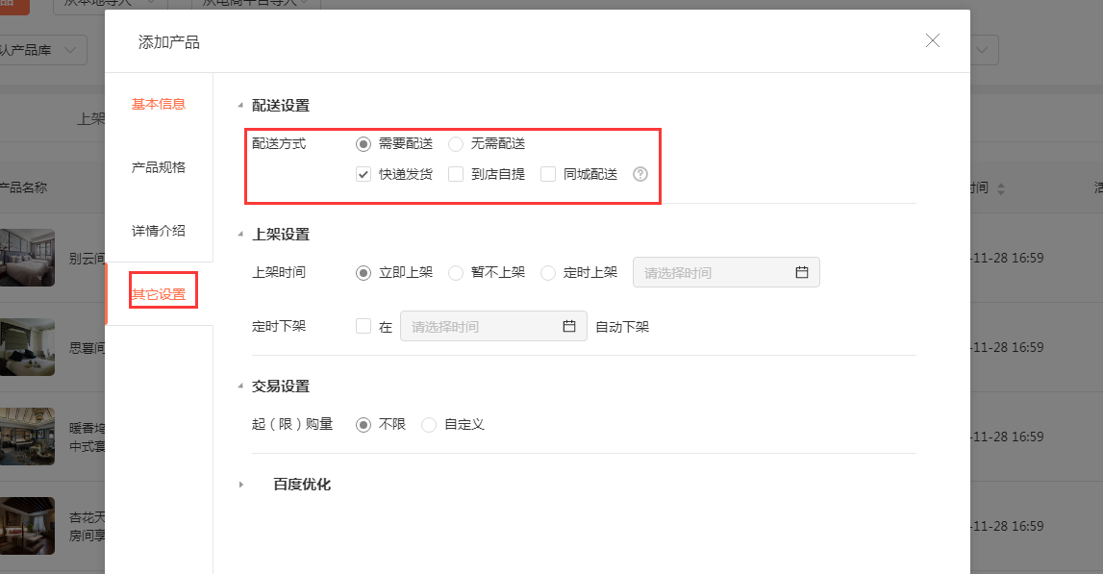Click help question mark icon beside 同城配送
Screen dimensions: 1103x574
coord(640,174)
